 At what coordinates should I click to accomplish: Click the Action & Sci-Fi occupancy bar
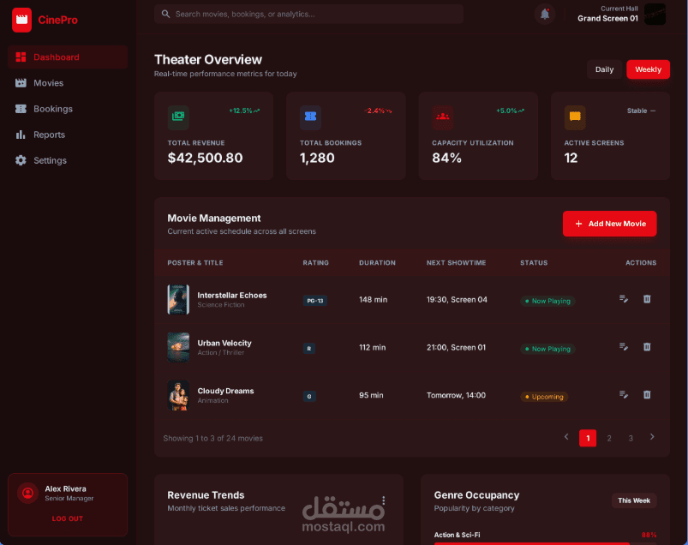coord(545,543)
